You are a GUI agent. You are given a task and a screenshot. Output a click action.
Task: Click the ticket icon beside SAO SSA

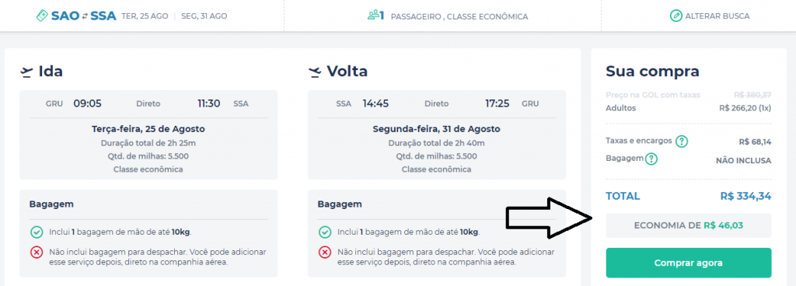coord(43,16)
